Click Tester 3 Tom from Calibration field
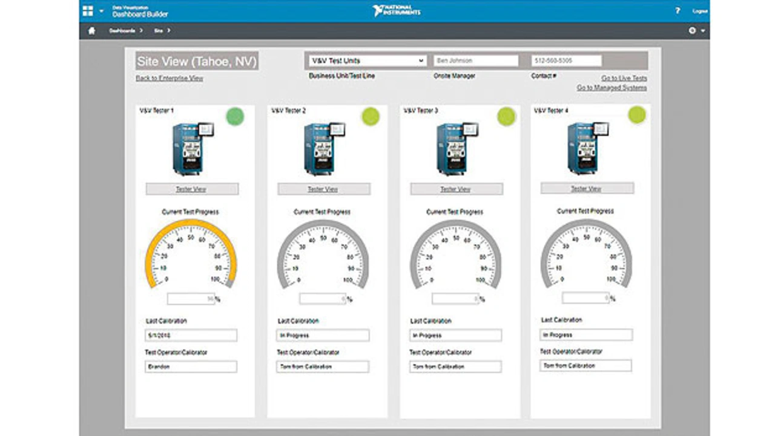The width and height of the screenshot is (775, 436). (455, 366)
